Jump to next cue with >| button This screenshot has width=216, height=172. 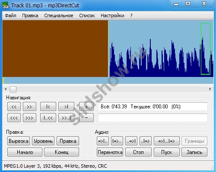(66, 107)
